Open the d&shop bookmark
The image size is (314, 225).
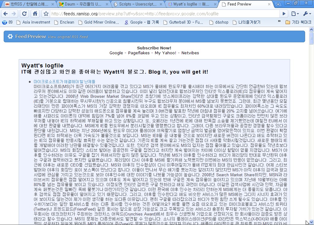[x=219, y=22]
